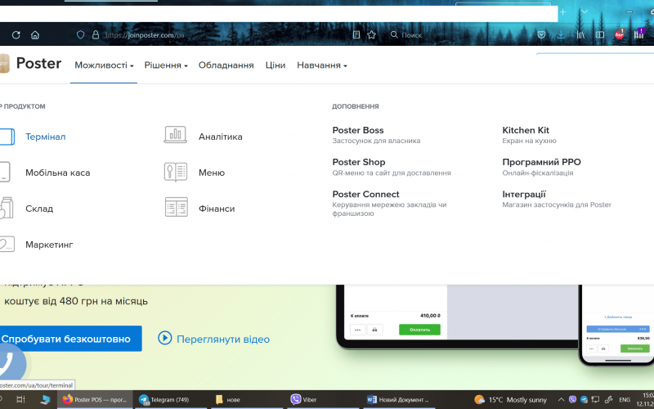Open the Меню product page
The width and height of the screenshot is (654, 409).
click(212, 173)
